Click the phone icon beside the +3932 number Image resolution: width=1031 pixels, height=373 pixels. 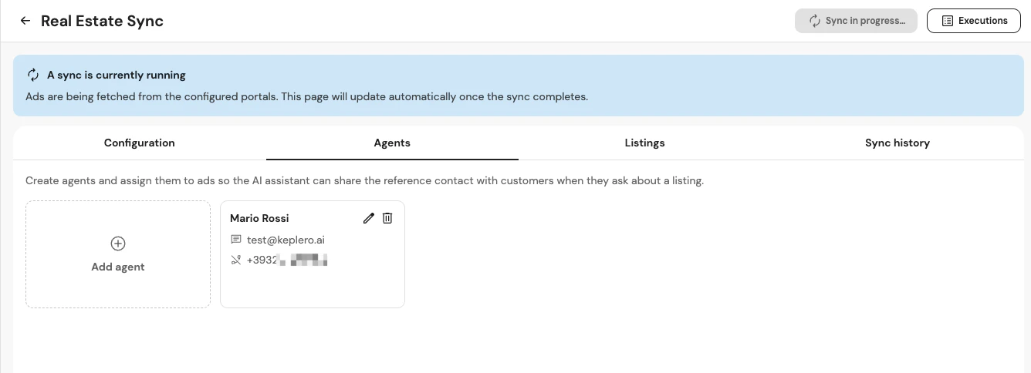(236, 260)
